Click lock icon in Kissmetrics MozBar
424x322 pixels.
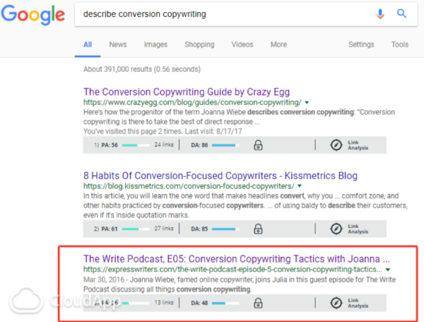pyautogui.click(x=258, y=229)
